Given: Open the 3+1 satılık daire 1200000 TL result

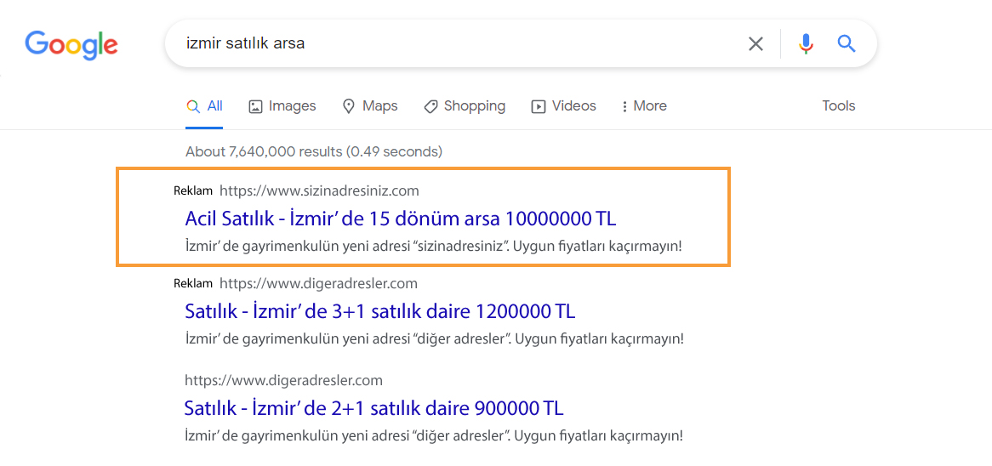Looking at the screenshot, I should [379, 311].
